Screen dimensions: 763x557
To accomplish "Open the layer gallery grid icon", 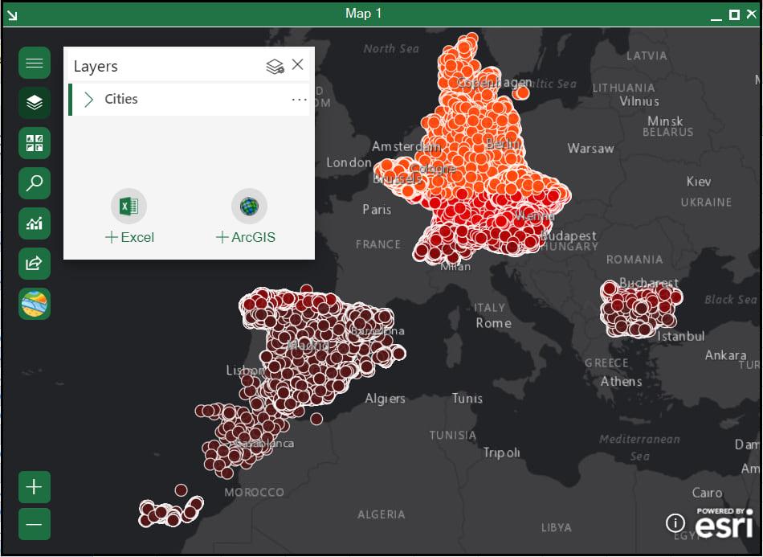I will coord(34,143).
